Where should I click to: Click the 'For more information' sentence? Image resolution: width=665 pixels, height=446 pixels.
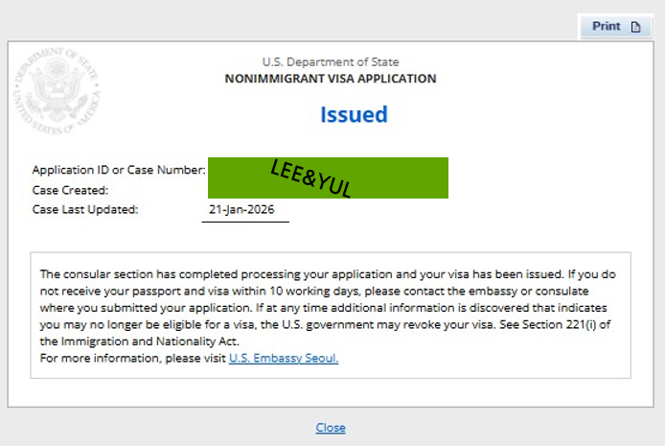[x=132, y=359]
